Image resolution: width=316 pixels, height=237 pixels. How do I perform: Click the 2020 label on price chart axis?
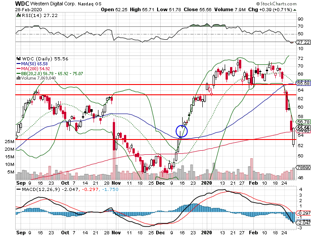[x=207, y=183]
